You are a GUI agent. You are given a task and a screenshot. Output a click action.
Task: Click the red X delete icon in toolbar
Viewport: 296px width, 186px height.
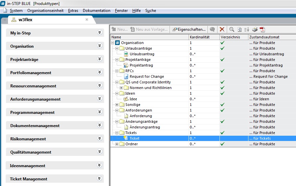222,29
